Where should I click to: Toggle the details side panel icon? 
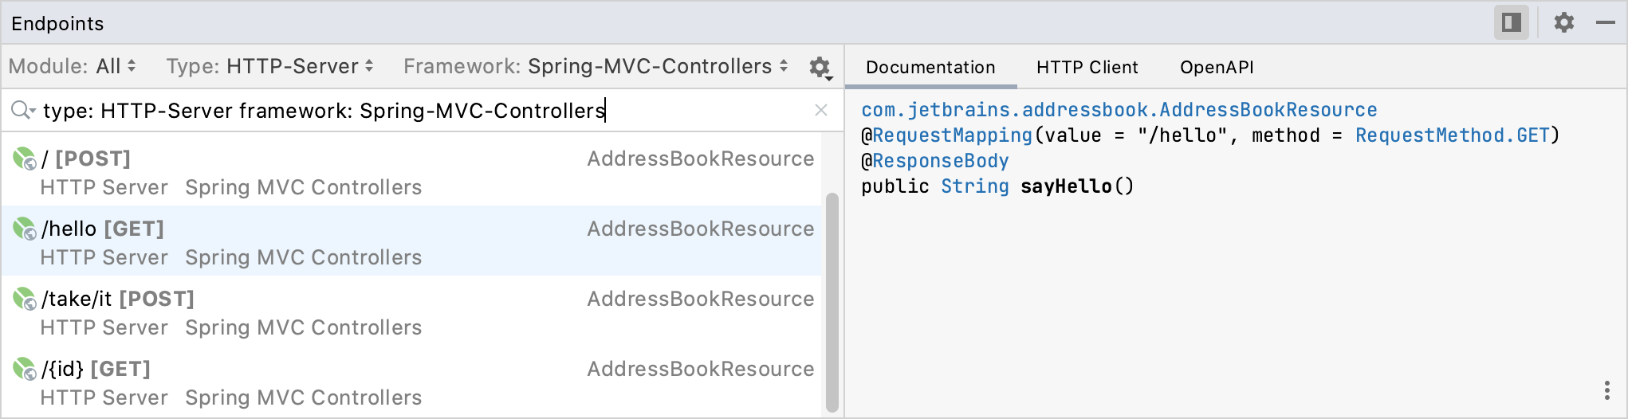pyautogui.click(x=1511, y=22)
